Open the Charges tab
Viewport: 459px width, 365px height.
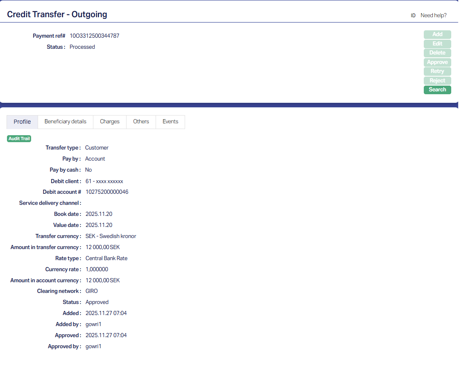point(110,122)
